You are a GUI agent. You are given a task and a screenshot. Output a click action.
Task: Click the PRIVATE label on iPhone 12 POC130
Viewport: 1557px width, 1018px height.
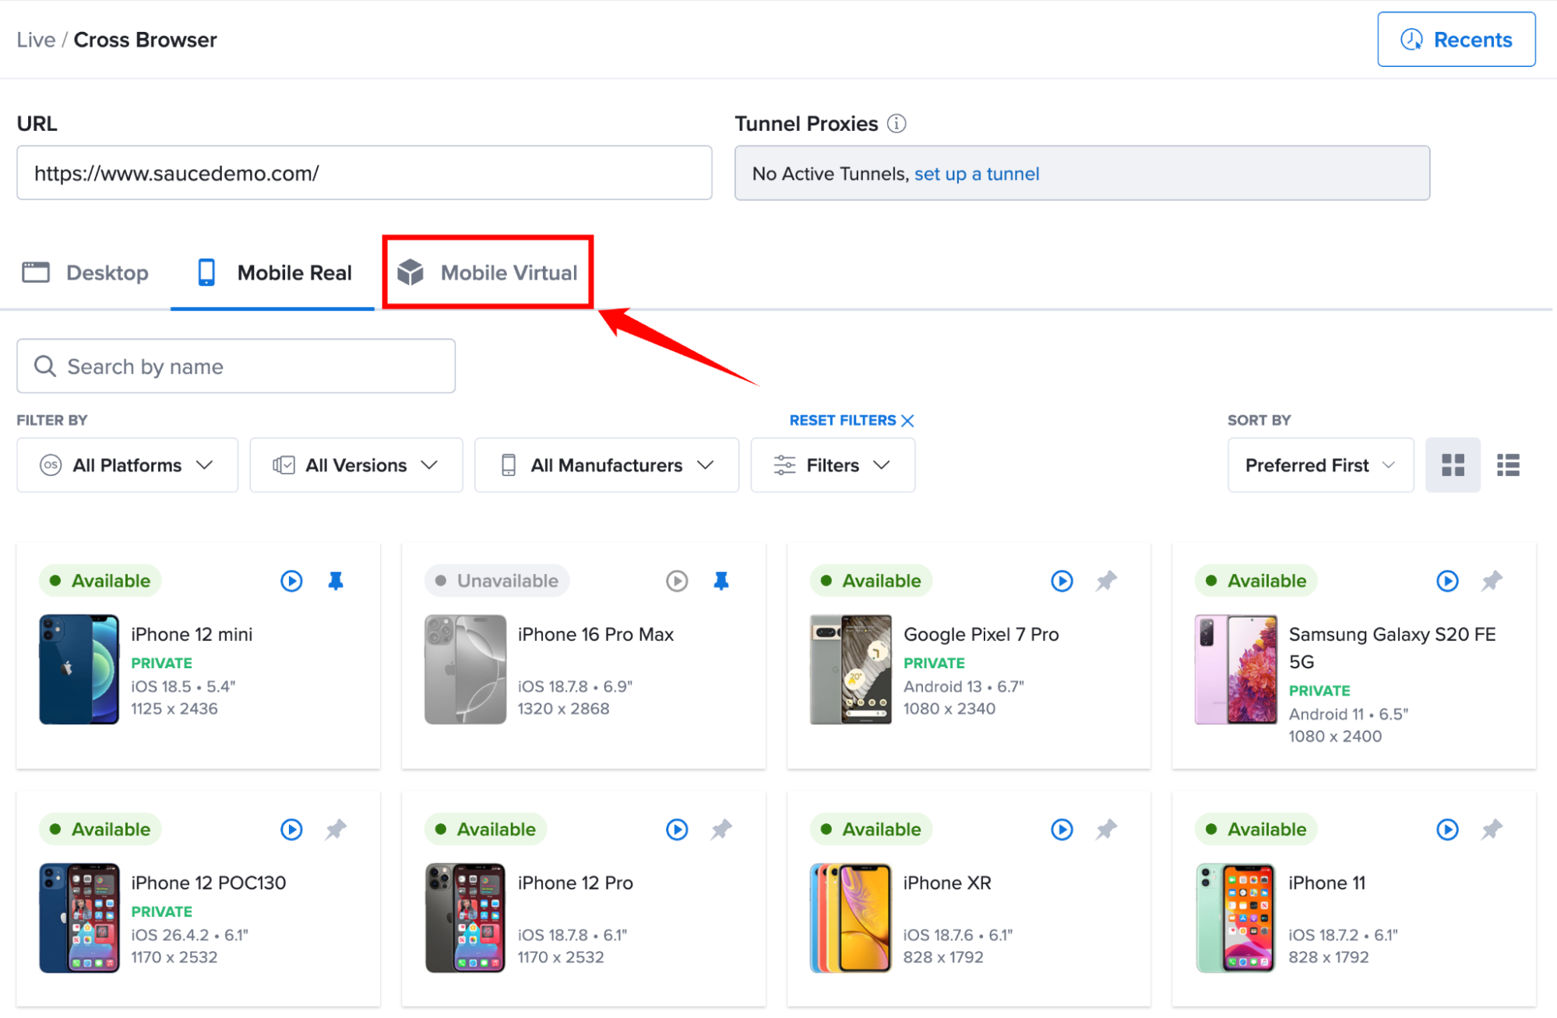[162, 912]
